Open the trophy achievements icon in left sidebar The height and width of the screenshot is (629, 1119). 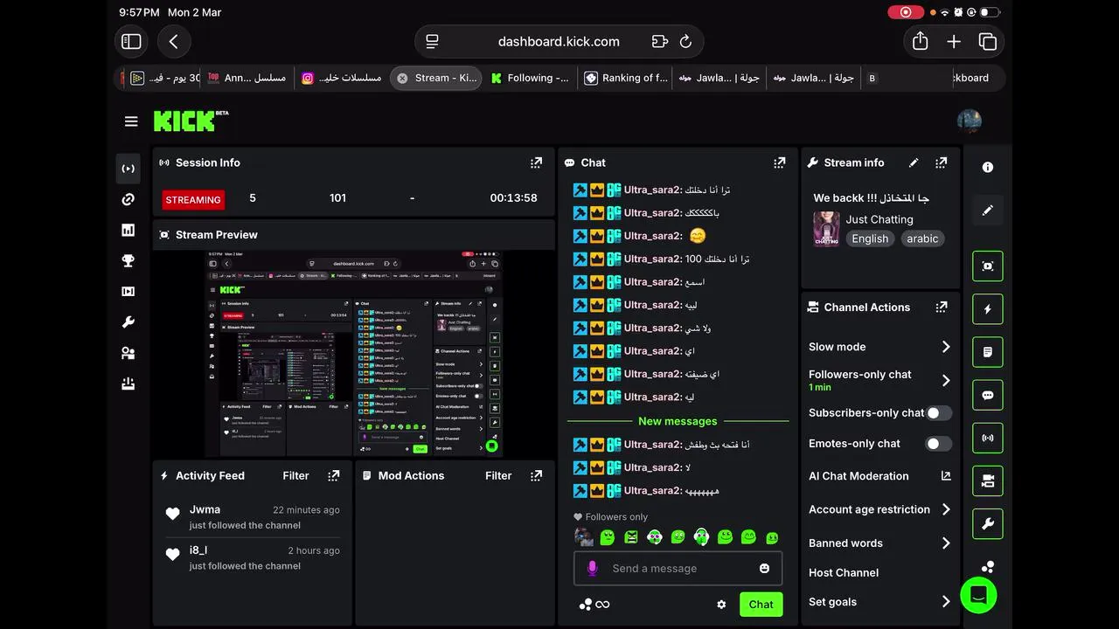pos(129,261)
